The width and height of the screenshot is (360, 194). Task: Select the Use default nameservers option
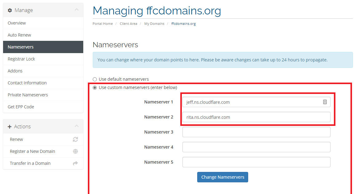[x=95, y=79]
